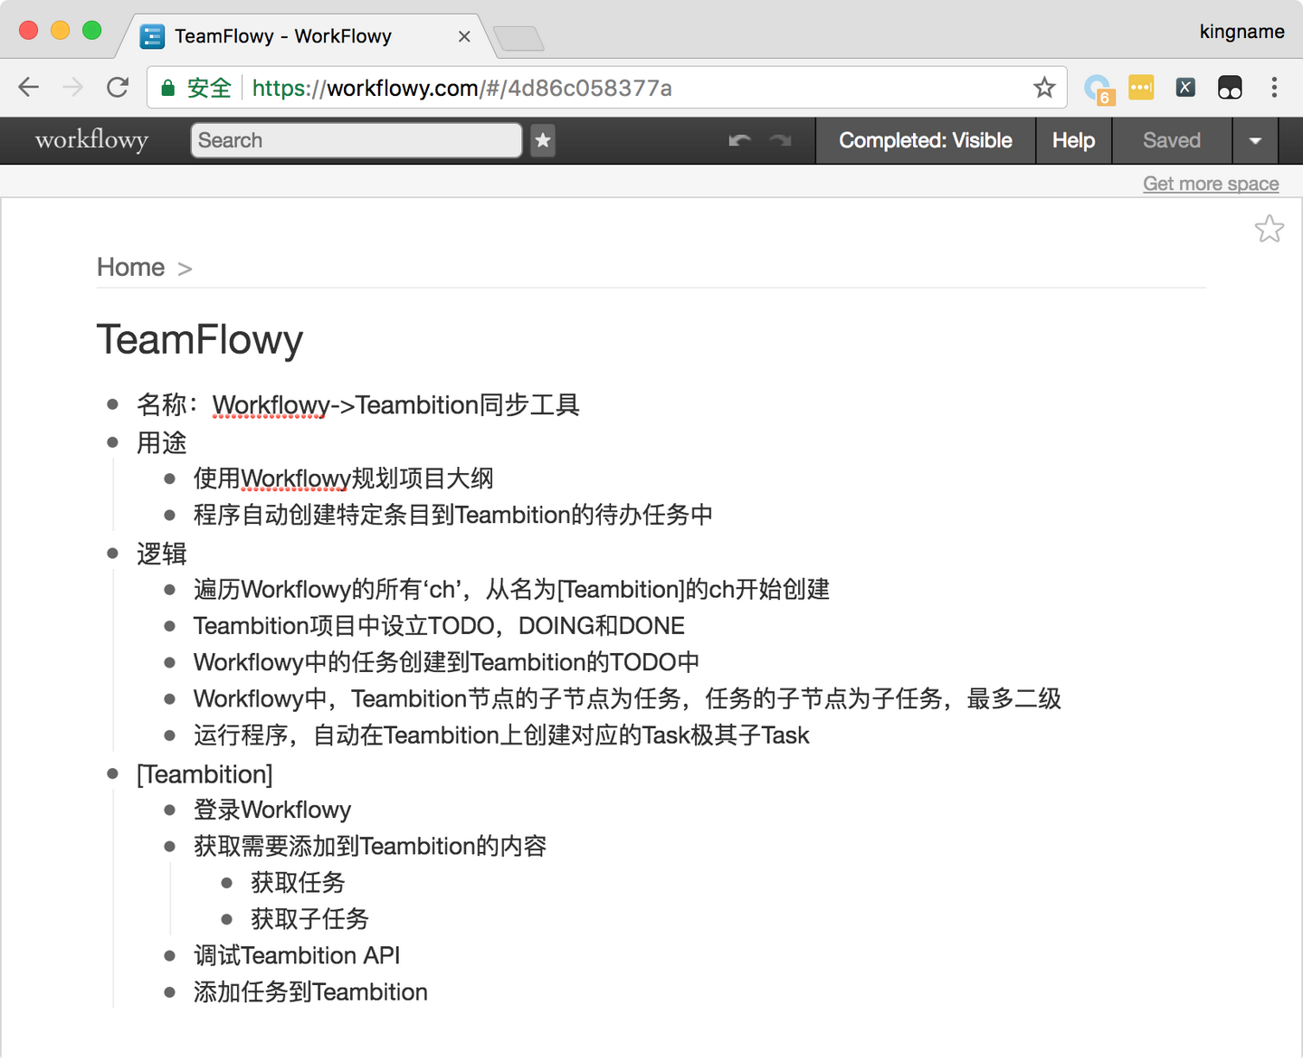Open Chrome's three-dot menu
1303x1062 pixels.
pos(1275,87)
